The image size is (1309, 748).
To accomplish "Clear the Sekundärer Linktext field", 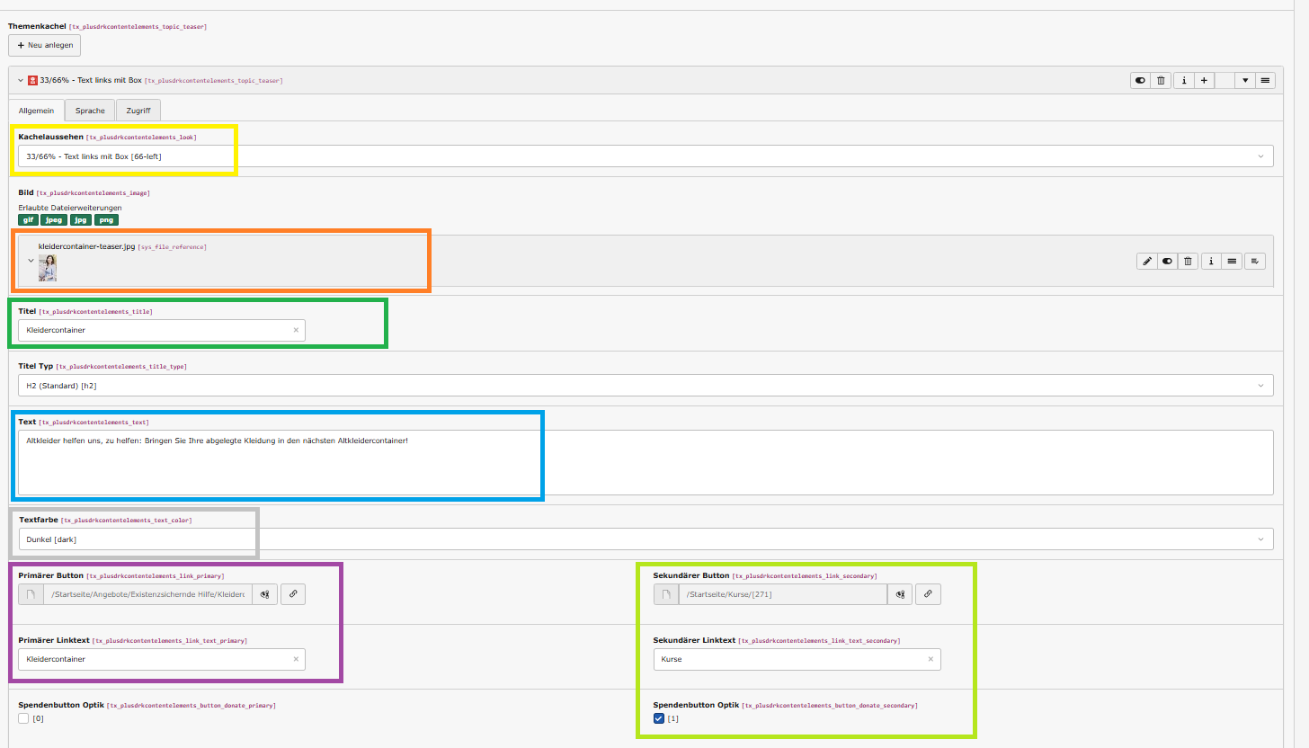I will (x=931, y=659).
